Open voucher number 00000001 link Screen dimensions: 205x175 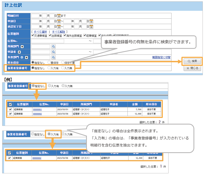coord(37,109)
